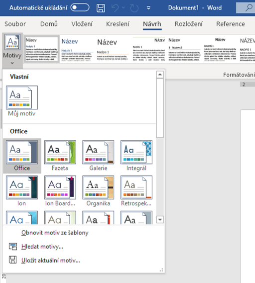Viewport: 255px width, 283px height.
Task: Select the Ion theme
Action: coord(22,191)
